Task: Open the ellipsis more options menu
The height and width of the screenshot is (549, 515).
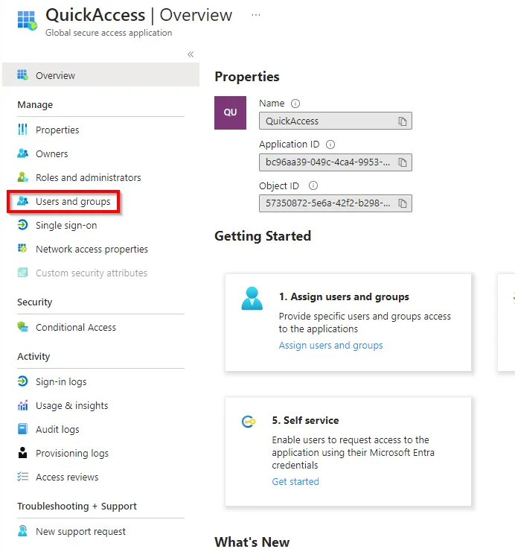Action: (256, 15)
